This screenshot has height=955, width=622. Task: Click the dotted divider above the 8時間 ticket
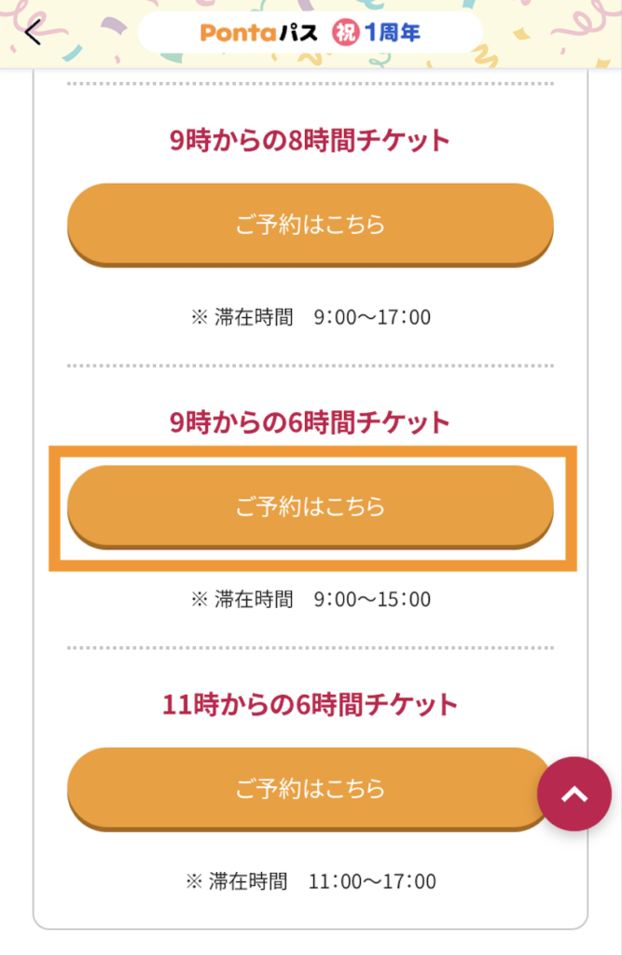tap(310, 85)
